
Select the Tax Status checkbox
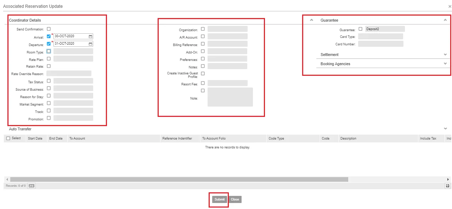click(49, 81)
